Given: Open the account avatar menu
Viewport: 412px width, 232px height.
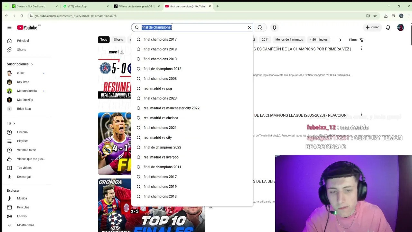Looking at the screenshot, I should point(400,27).
